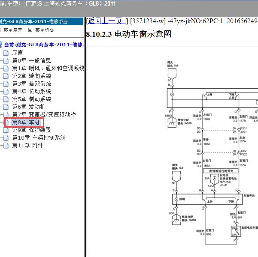Click the page icon beside 第10章 车辆控制系统
This screenshot has width=258, height=257.
point(6,138)
